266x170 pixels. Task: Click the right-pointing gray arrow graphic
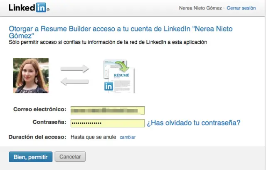click(x=75, y=69)
